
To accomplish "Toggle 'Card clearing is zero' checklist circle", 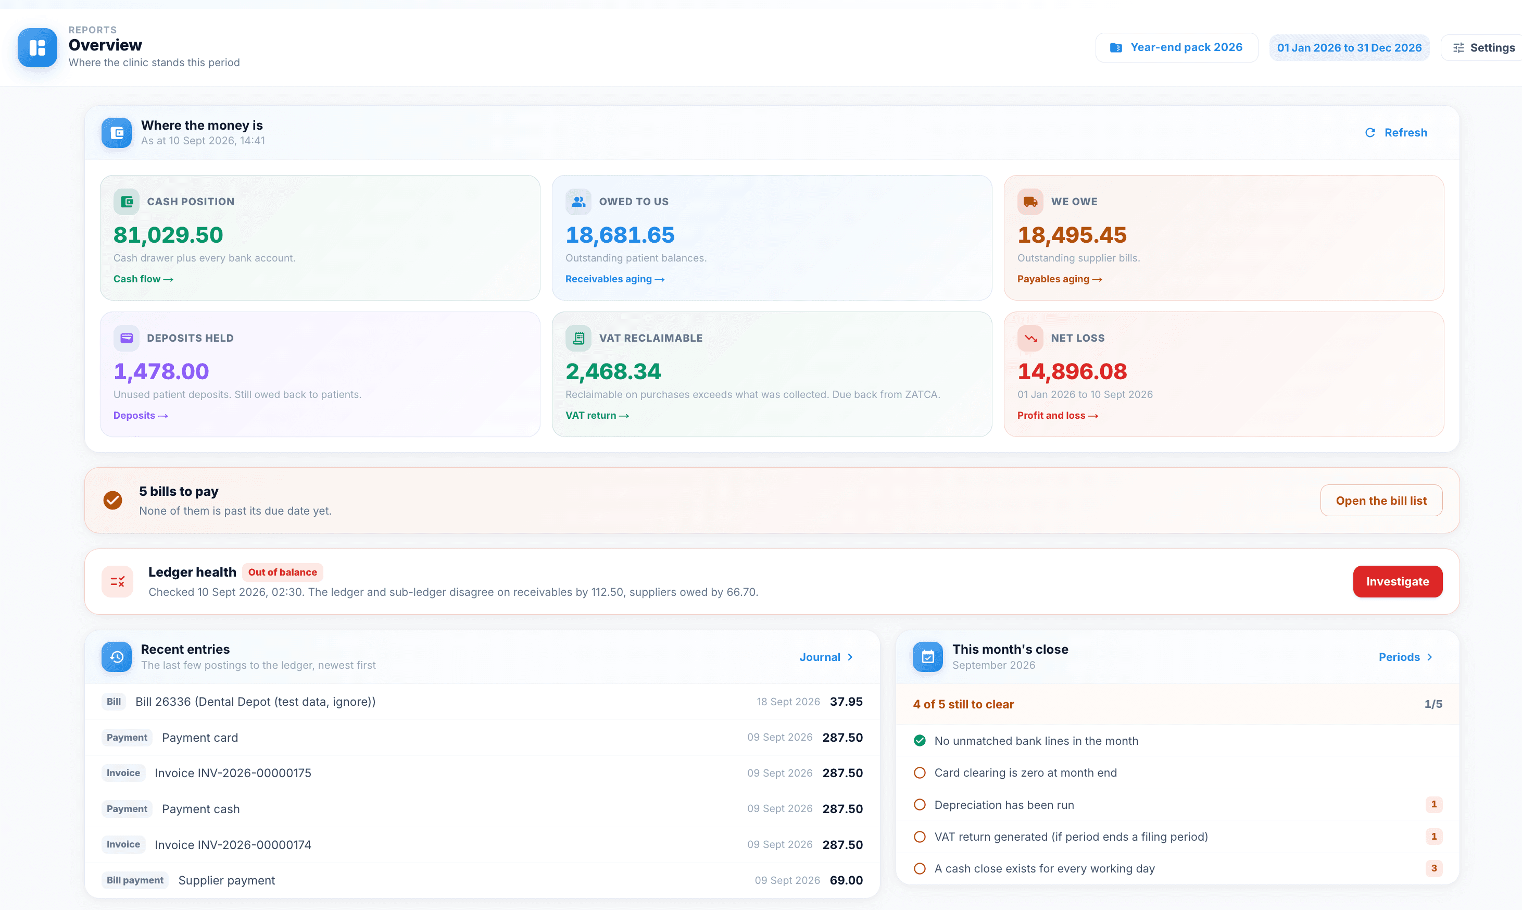I will pos(920,772).
